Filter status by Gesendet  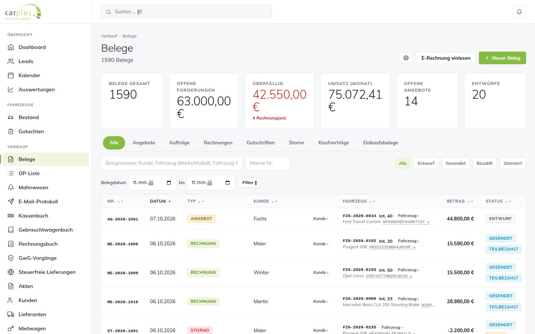coord(455,163)
